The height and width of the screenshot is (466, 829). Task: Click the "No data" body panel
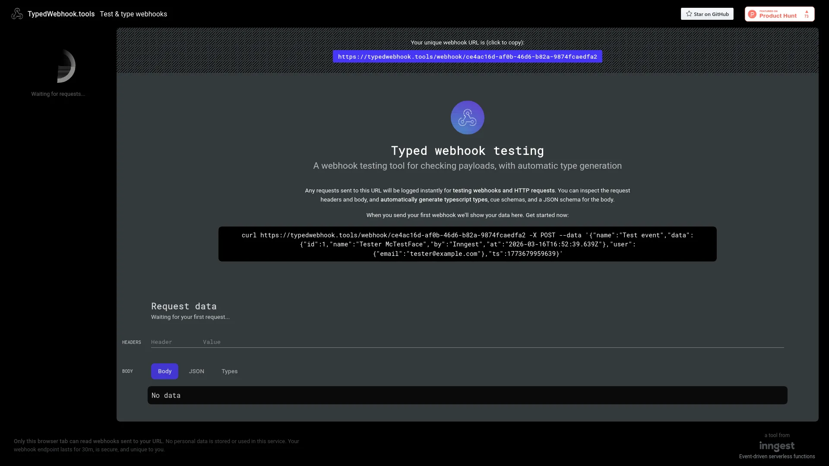[x=467, y=395]
